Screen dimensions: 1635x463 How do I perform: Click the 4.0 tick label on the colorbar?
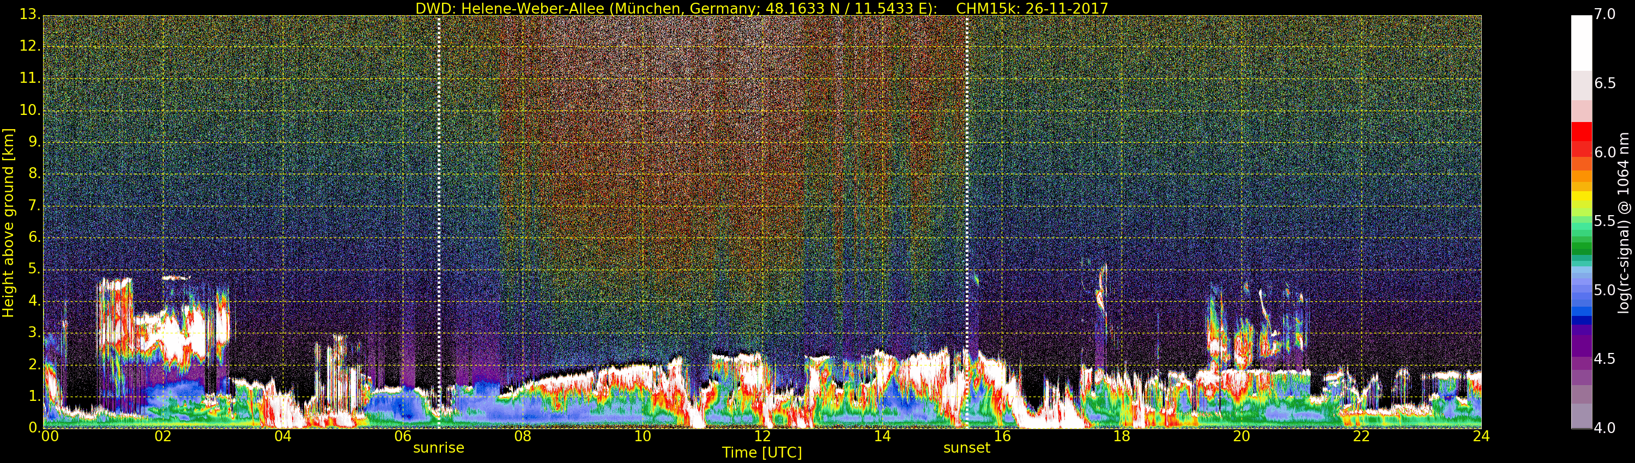1605,429
